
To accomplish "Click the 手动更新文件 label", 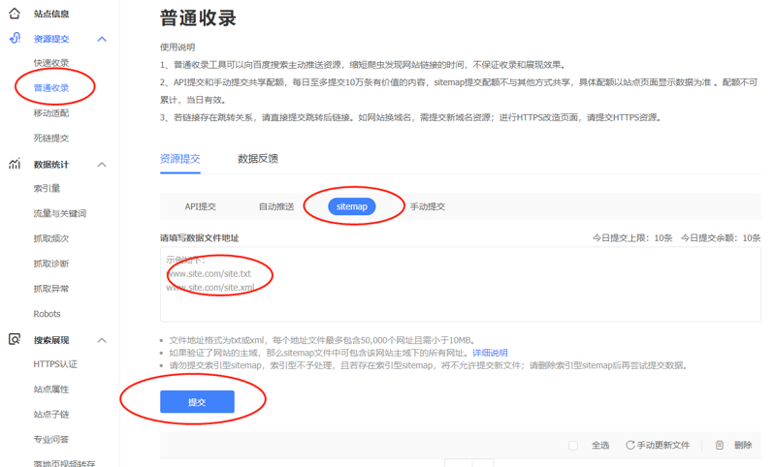I will [x=663, y=446].
